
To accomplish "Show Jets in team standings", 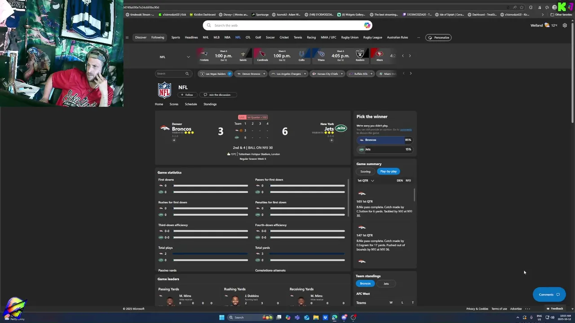I will (x=386, y=284).
